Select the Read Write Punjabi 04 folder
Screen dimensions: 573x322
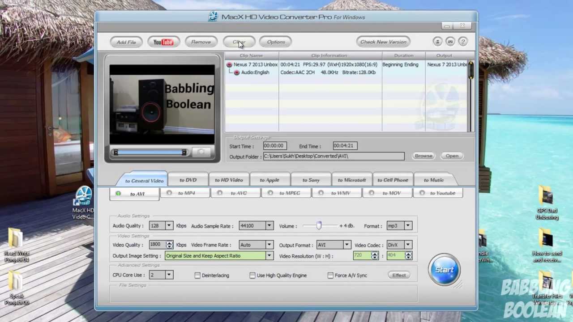pyautogui.click(x=17, y=245)
